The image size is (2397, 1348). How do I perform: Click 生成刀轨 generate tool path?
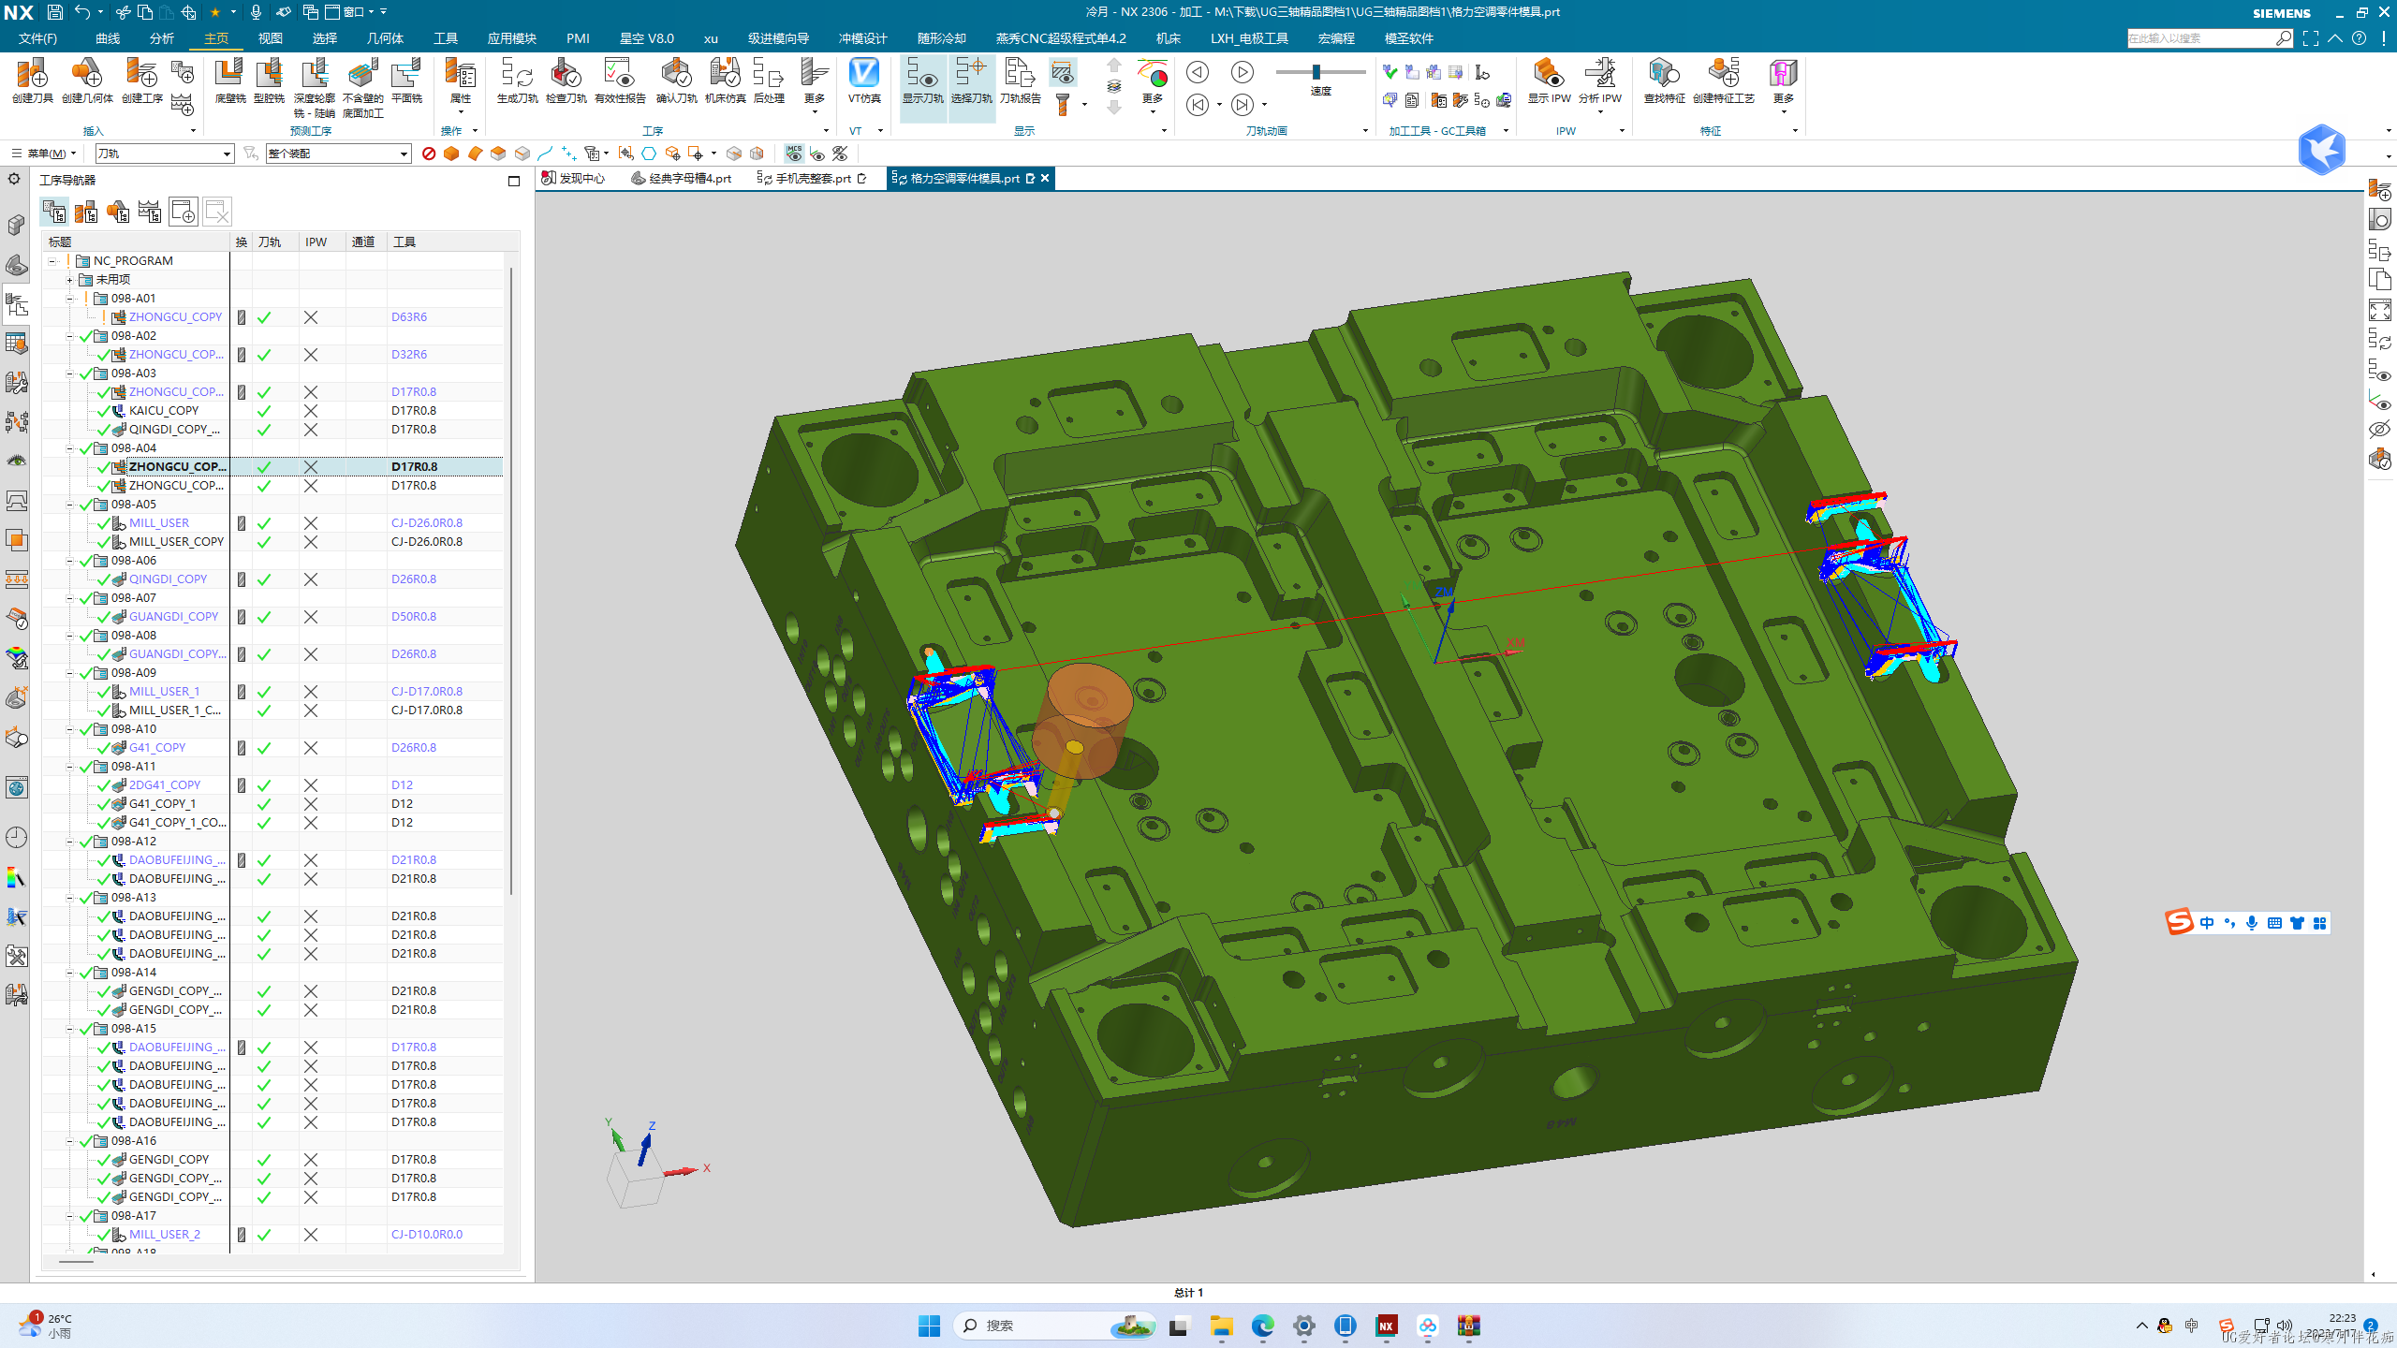coord(517,81)
